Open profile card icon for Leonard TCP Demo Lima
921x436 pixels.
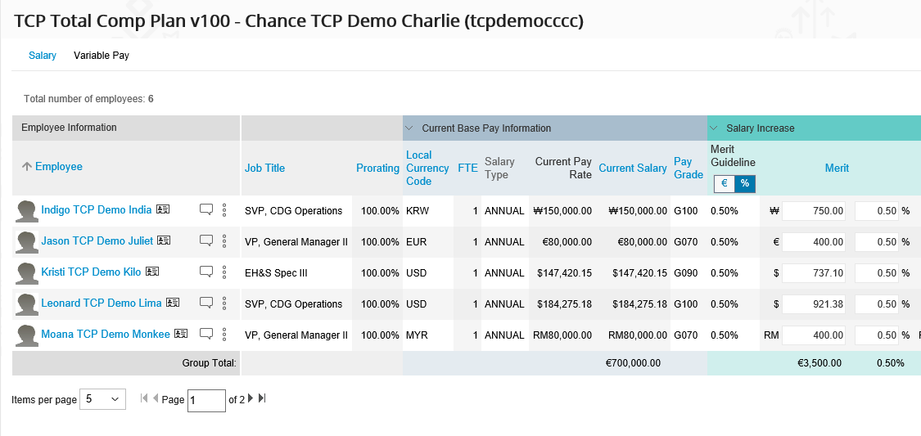pos(173,303)
